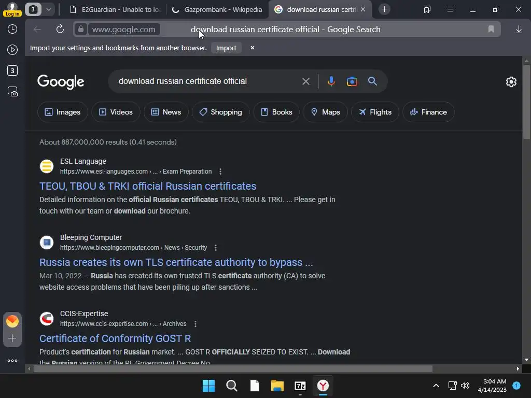Click the Google logo

(x=61, y=81)
